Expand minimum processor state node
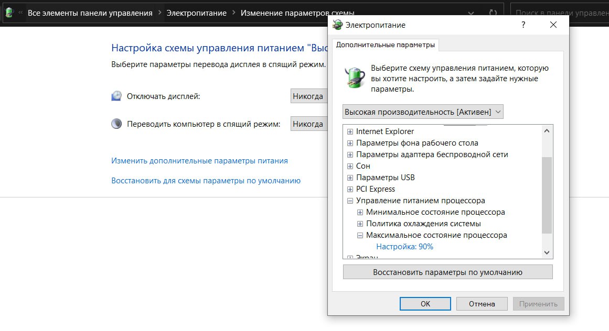Image resolution: width=609 pixels, height=331 pixels. tap(360, 212)
